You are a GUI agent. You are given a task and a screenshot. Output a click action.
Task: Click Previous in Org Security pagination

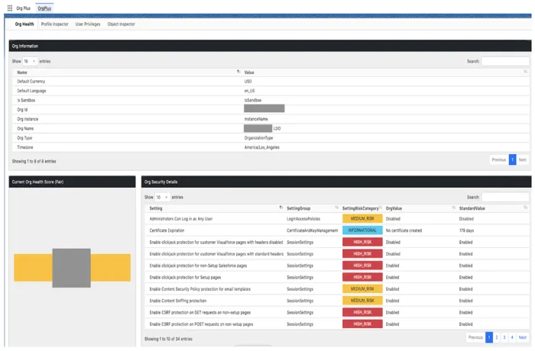point(475,337)
